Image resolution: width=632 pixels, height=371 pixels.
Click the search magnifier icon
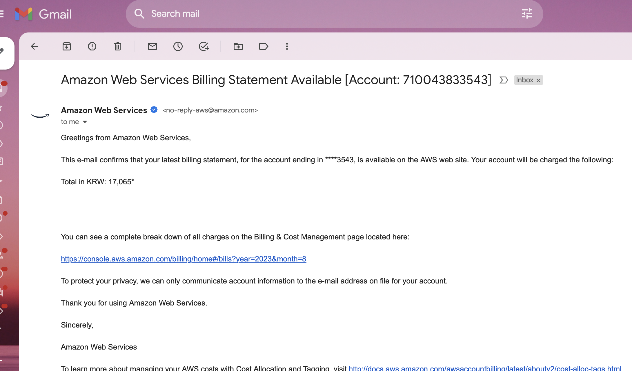(x=139, y=14)
